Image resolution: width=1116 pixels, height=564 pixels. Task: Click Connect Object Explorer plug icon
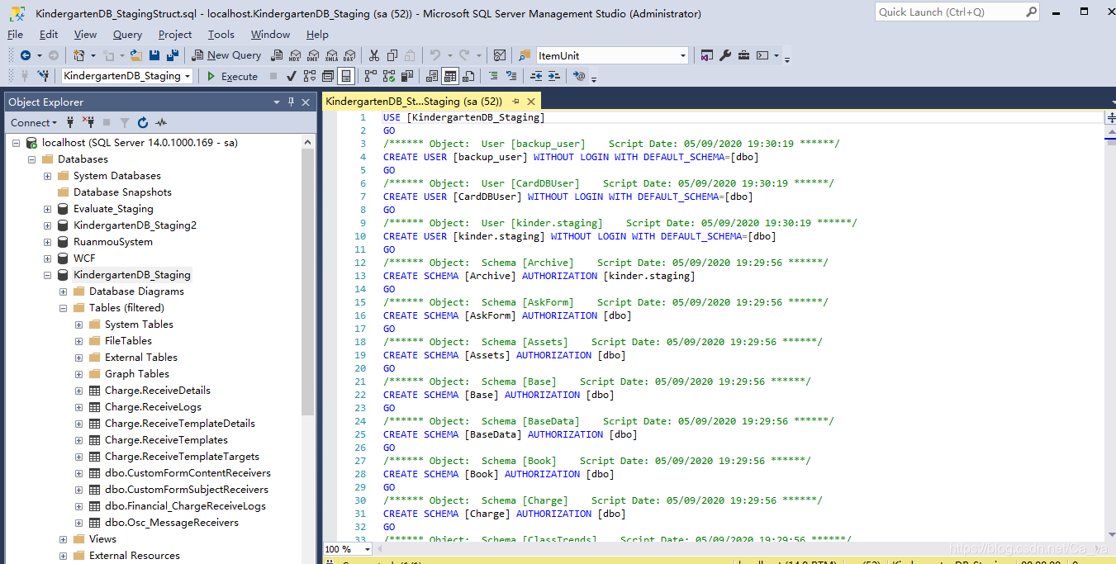(x=70, y=122)
